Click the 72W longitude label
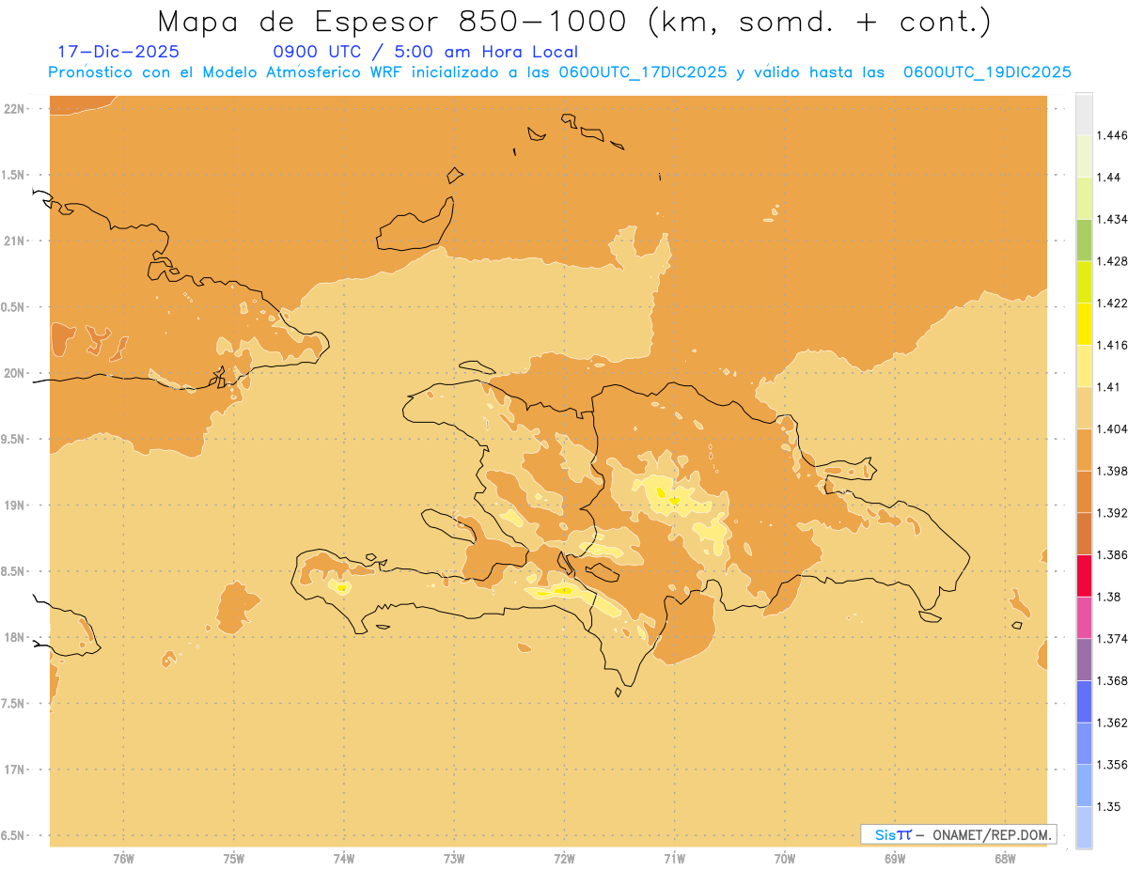This screenshot has width=1128, height=871. tap(564, 859)
